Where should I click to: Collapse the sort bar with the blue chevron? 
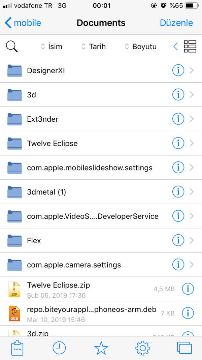point(175,47)
